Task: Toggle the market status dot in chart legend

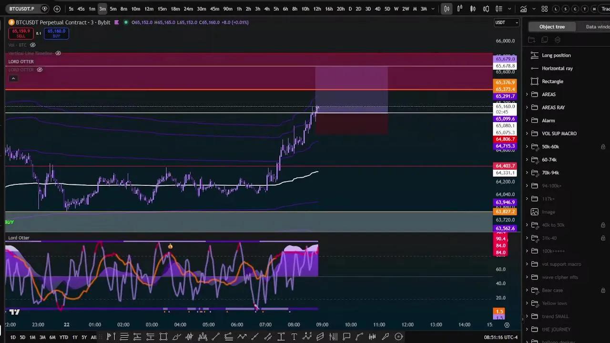Action: click(x=126, y=22)
